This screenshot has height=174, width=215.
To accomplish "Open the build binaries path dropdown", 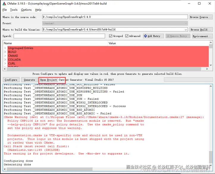I will [186, 29].
